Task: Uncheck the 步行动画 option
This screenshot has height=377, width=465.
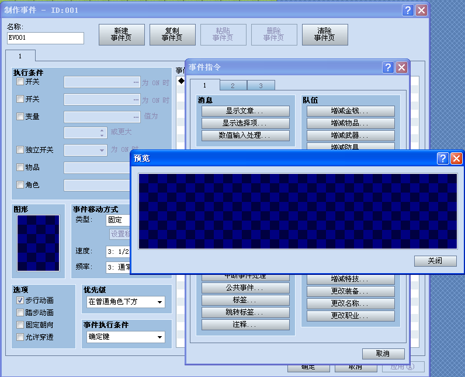Action: [20, 301]
